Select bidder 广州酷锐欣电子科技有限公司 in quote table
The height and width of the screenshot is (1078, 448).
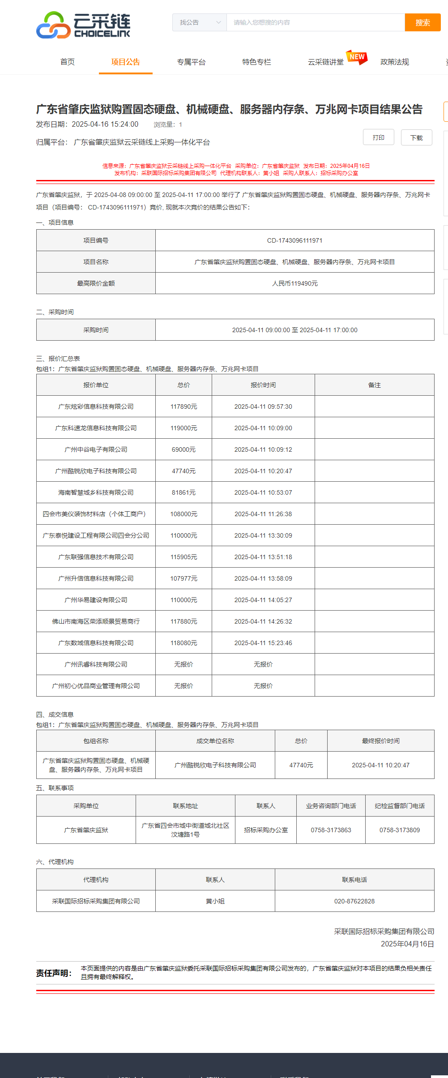(96, 471)
